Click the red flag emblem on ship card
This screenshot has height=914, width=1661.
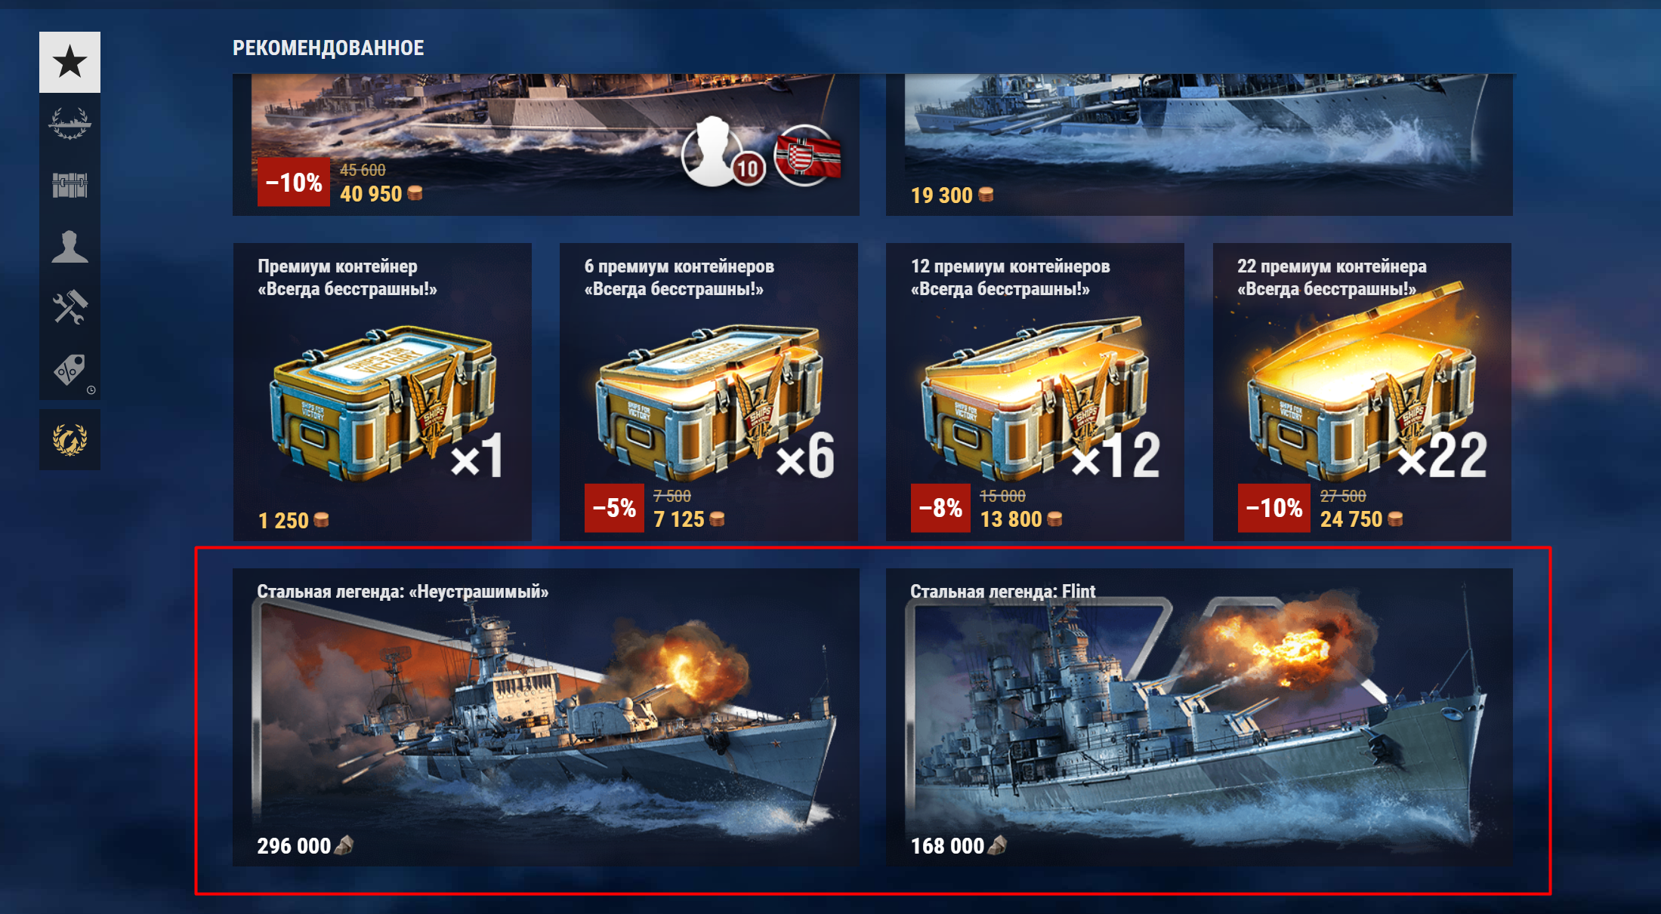pos(807,155)
